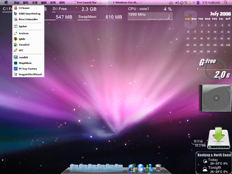Click the 1999 MHz readout
Image resolution: width=232 pixels, height=174 pixels.
(x=137, y=14)
